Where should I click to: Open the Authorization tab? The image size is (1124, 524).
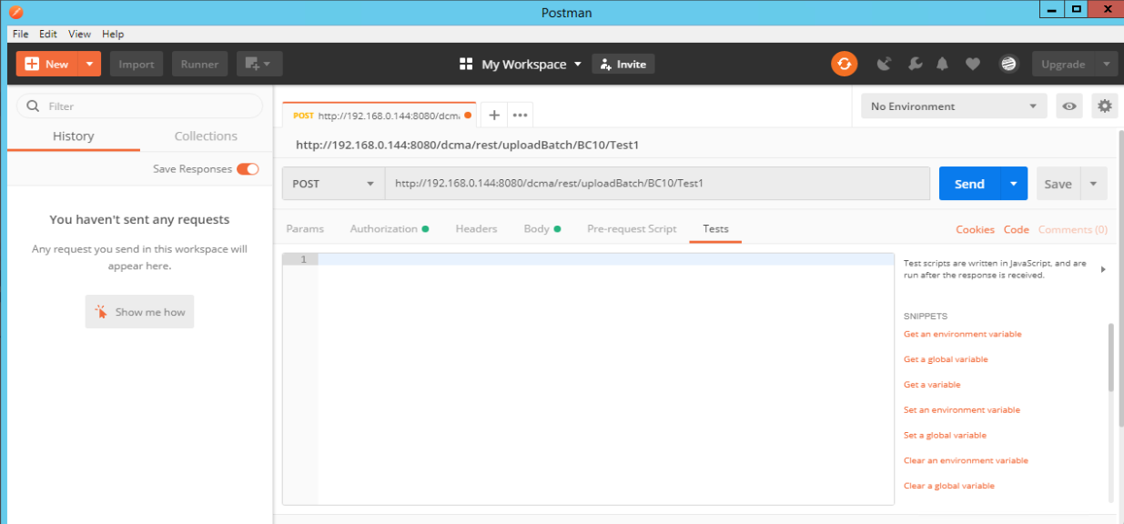tap(389, 229)
